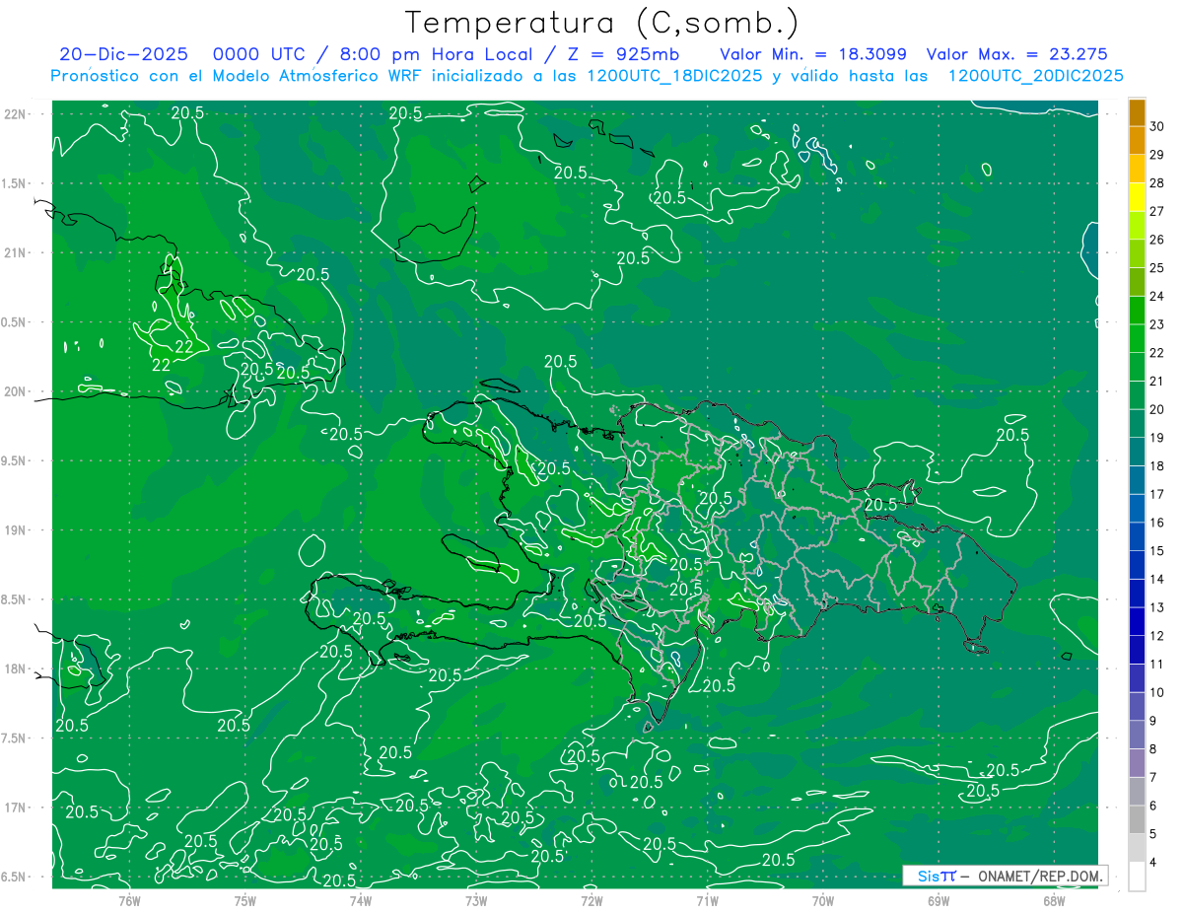Select the "73W" longitude label
Viewport: 1183px width, 914px height.
coord(475,900)
